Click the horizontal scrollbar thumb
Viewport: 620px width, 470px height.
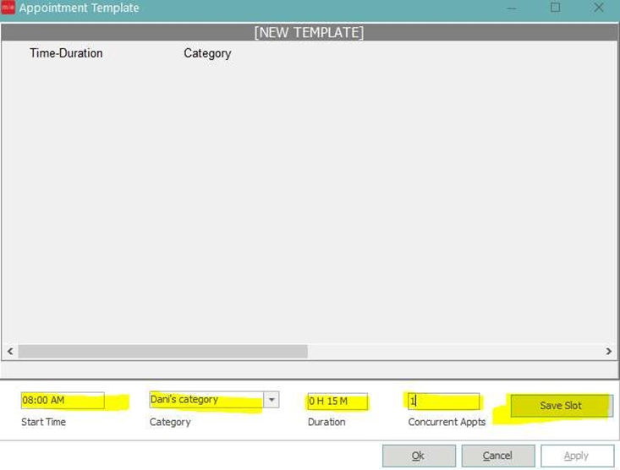coord(162,351)
